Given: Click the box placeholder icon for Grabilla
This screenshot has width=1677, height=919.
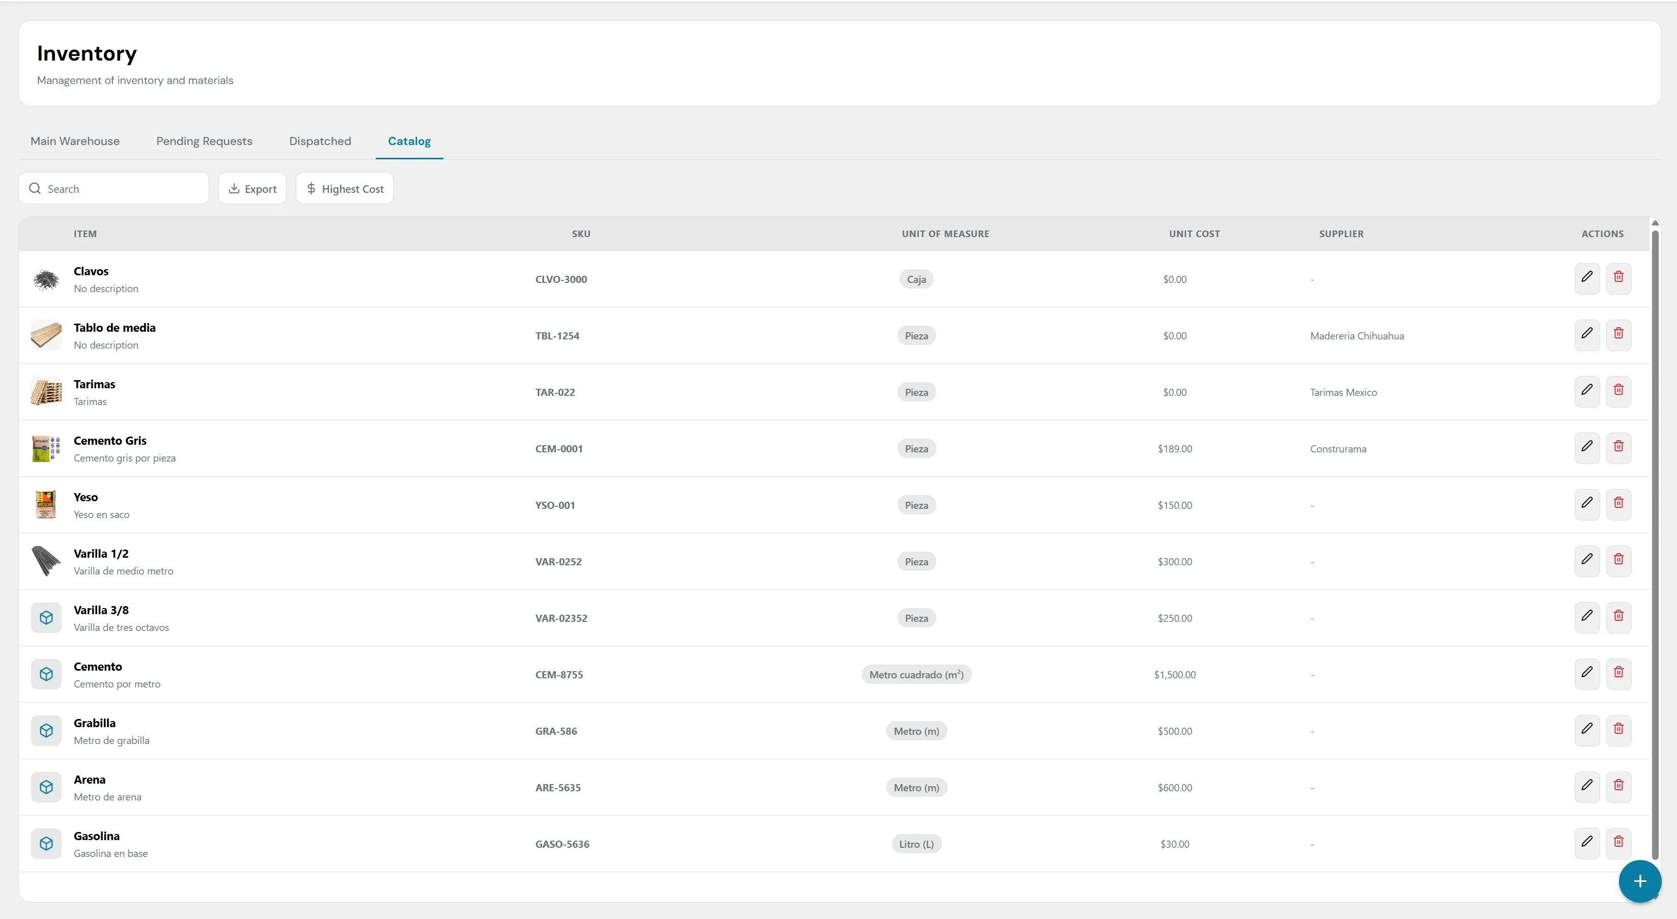Looking at the screenshot, I should click(x=46, y=730).
